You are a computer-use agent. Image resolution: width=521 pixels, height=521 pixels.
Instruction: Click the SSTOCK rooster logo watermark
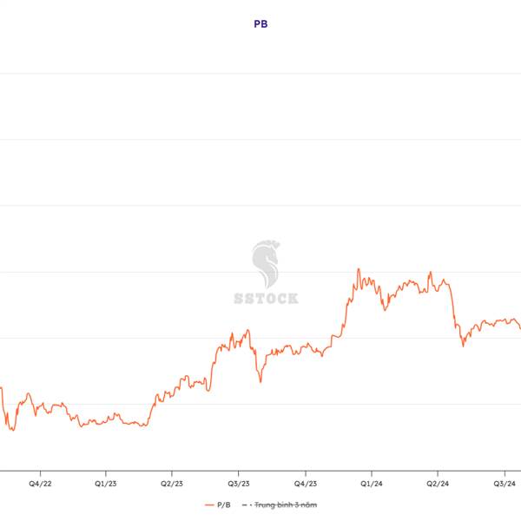[266, 264]
